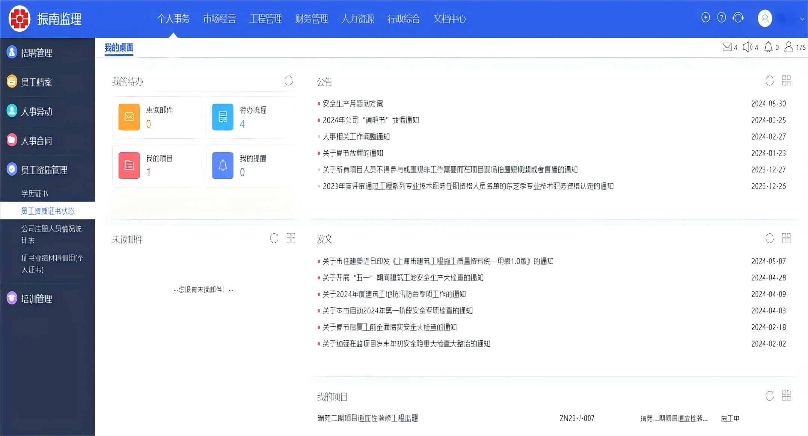Image resolution: width=808 pixels, height=436 pixels.
Task: Click the speaker announcement icon
Action: click(x=747, y=47)
